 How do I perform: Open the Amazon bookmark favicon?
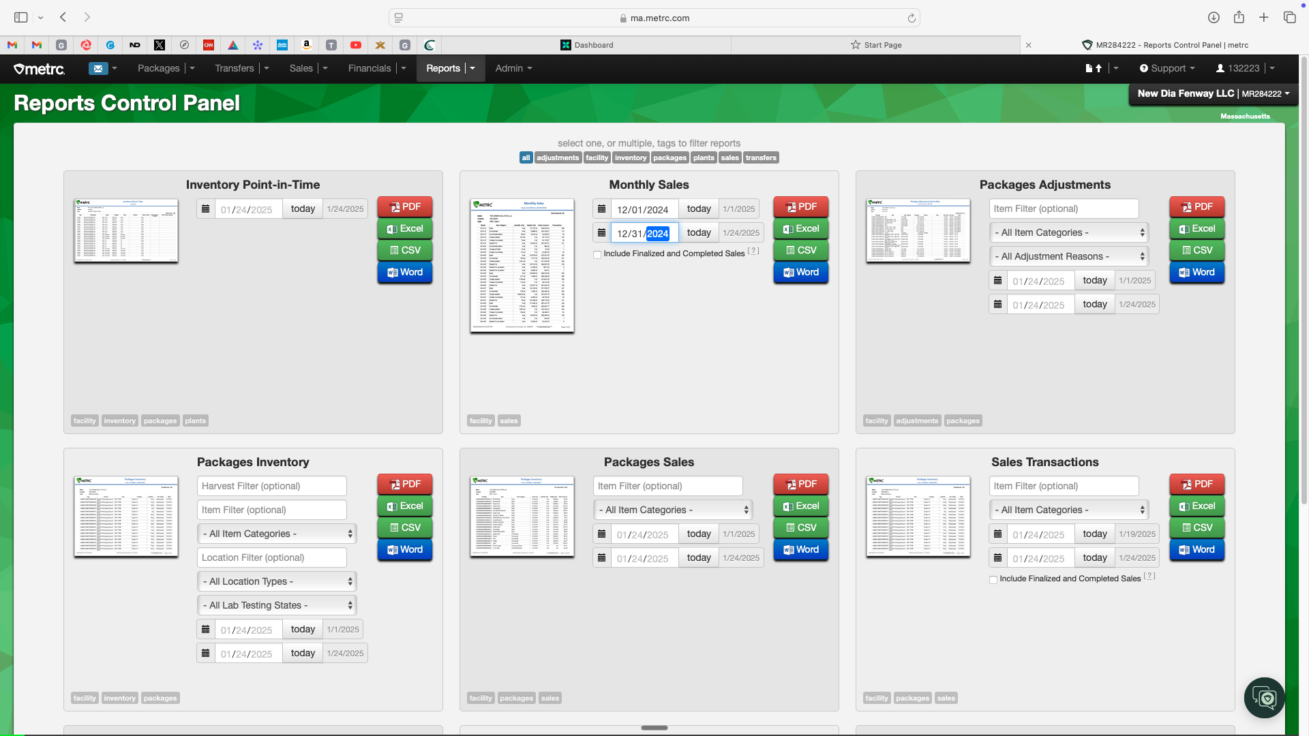pos(307,45)
